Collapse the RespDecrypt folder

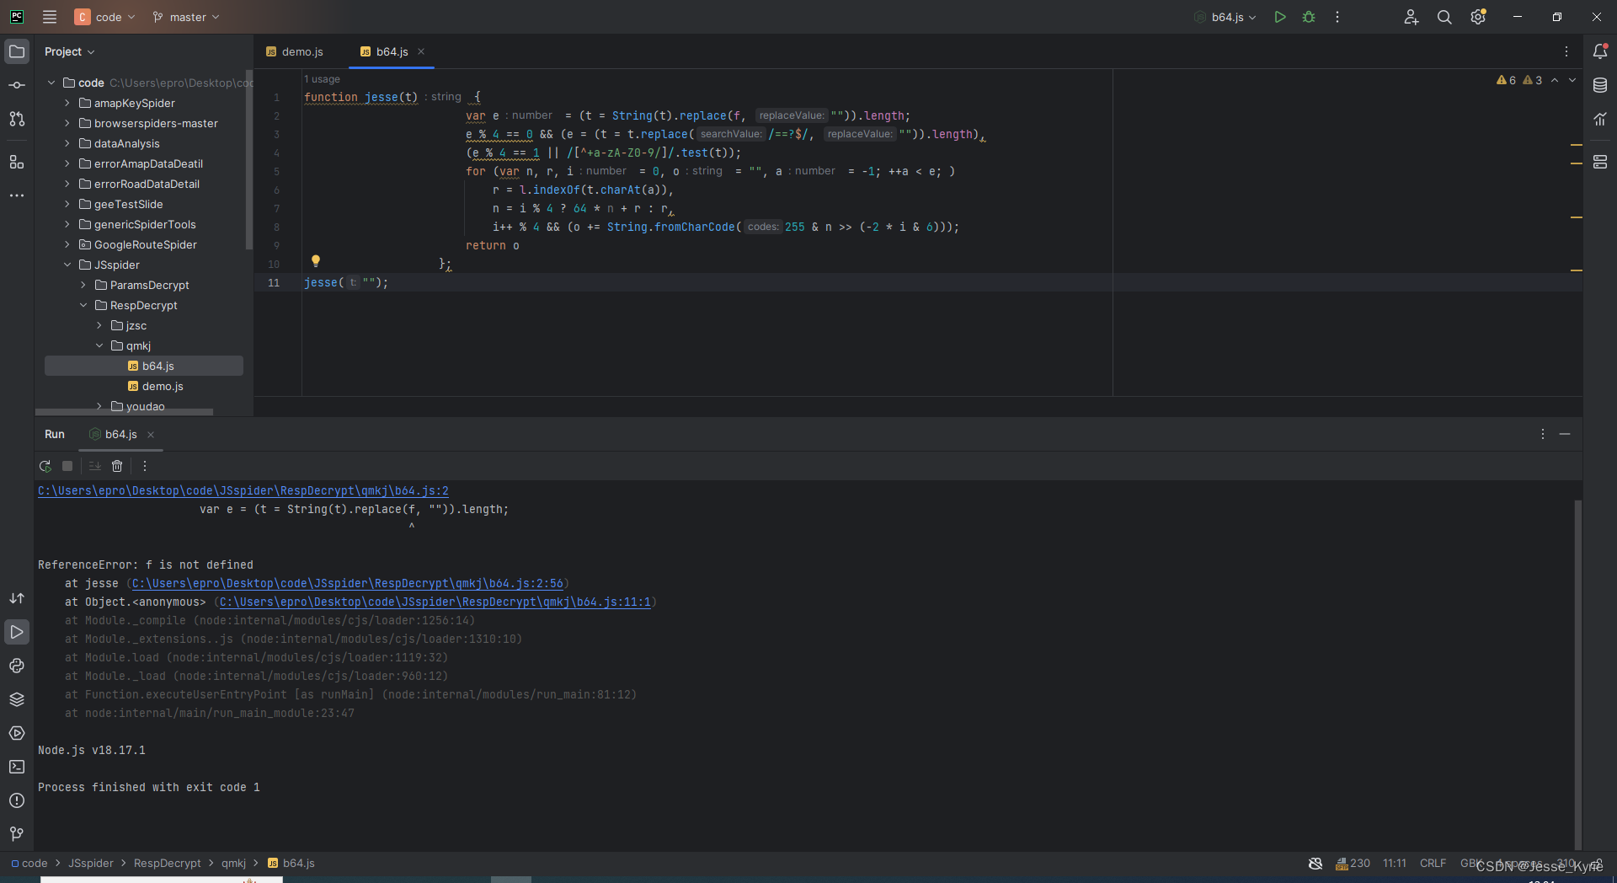point(83,305)
